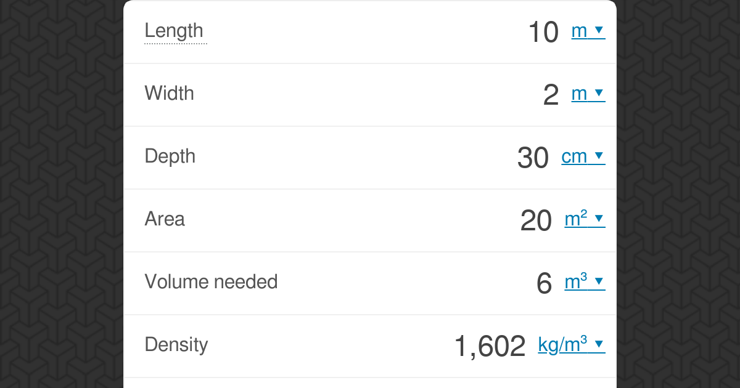740x388 pixels.
Task: Click the Area row label
Action: click(165, 219)
